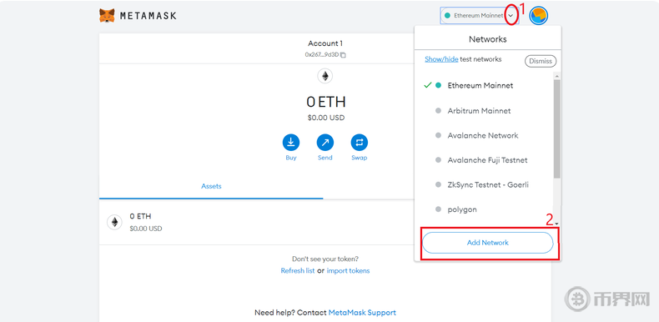The width and height of the screenshot is (659, 322).
Task: Click the Send arrow icon
Action: 325,143
